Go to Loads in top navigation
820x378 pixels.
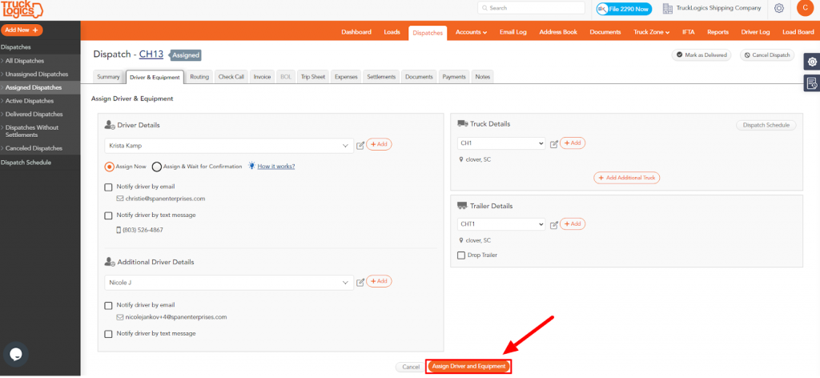point(392,32)
